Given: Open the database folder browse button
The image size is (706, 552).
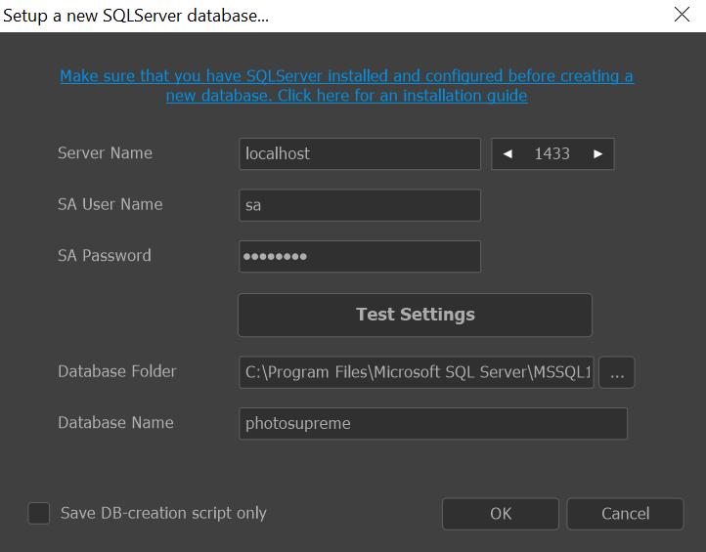Looking at the screenshot, I should [x=617, y=372].
